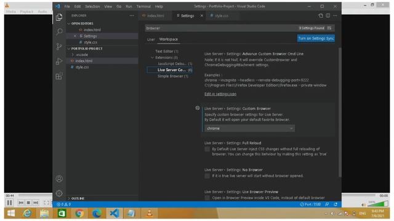Select Text Editor in settings tree
The image size is (394, 221).
point(167,51)
